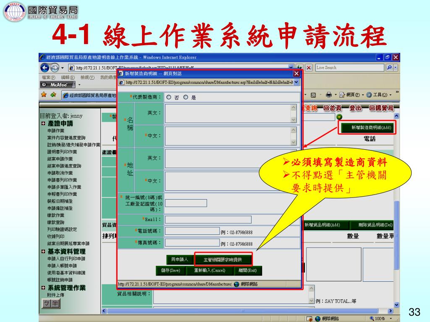Image resolution: width=430 pixels, height=322 pixels.
Task: Click the 傳真號碼 input field
Action: tap(192, 243)
